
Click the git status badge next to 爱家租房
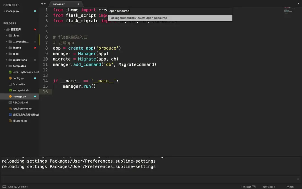pyautogui.click(x=35, y=29)
